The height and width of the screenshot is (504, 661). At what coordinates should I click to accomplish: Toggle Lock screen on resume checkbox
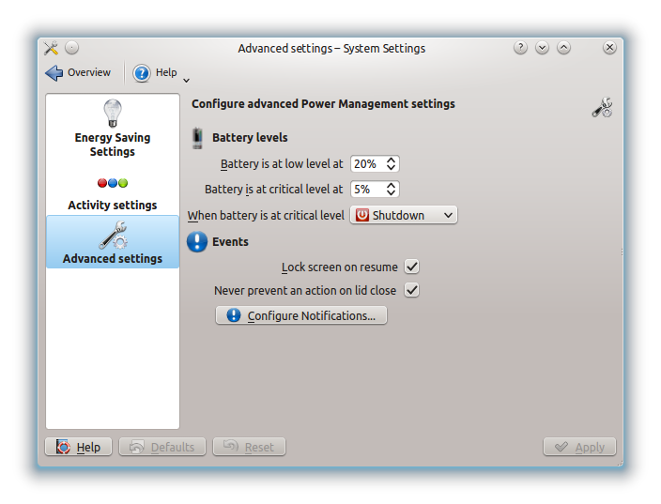411,267
